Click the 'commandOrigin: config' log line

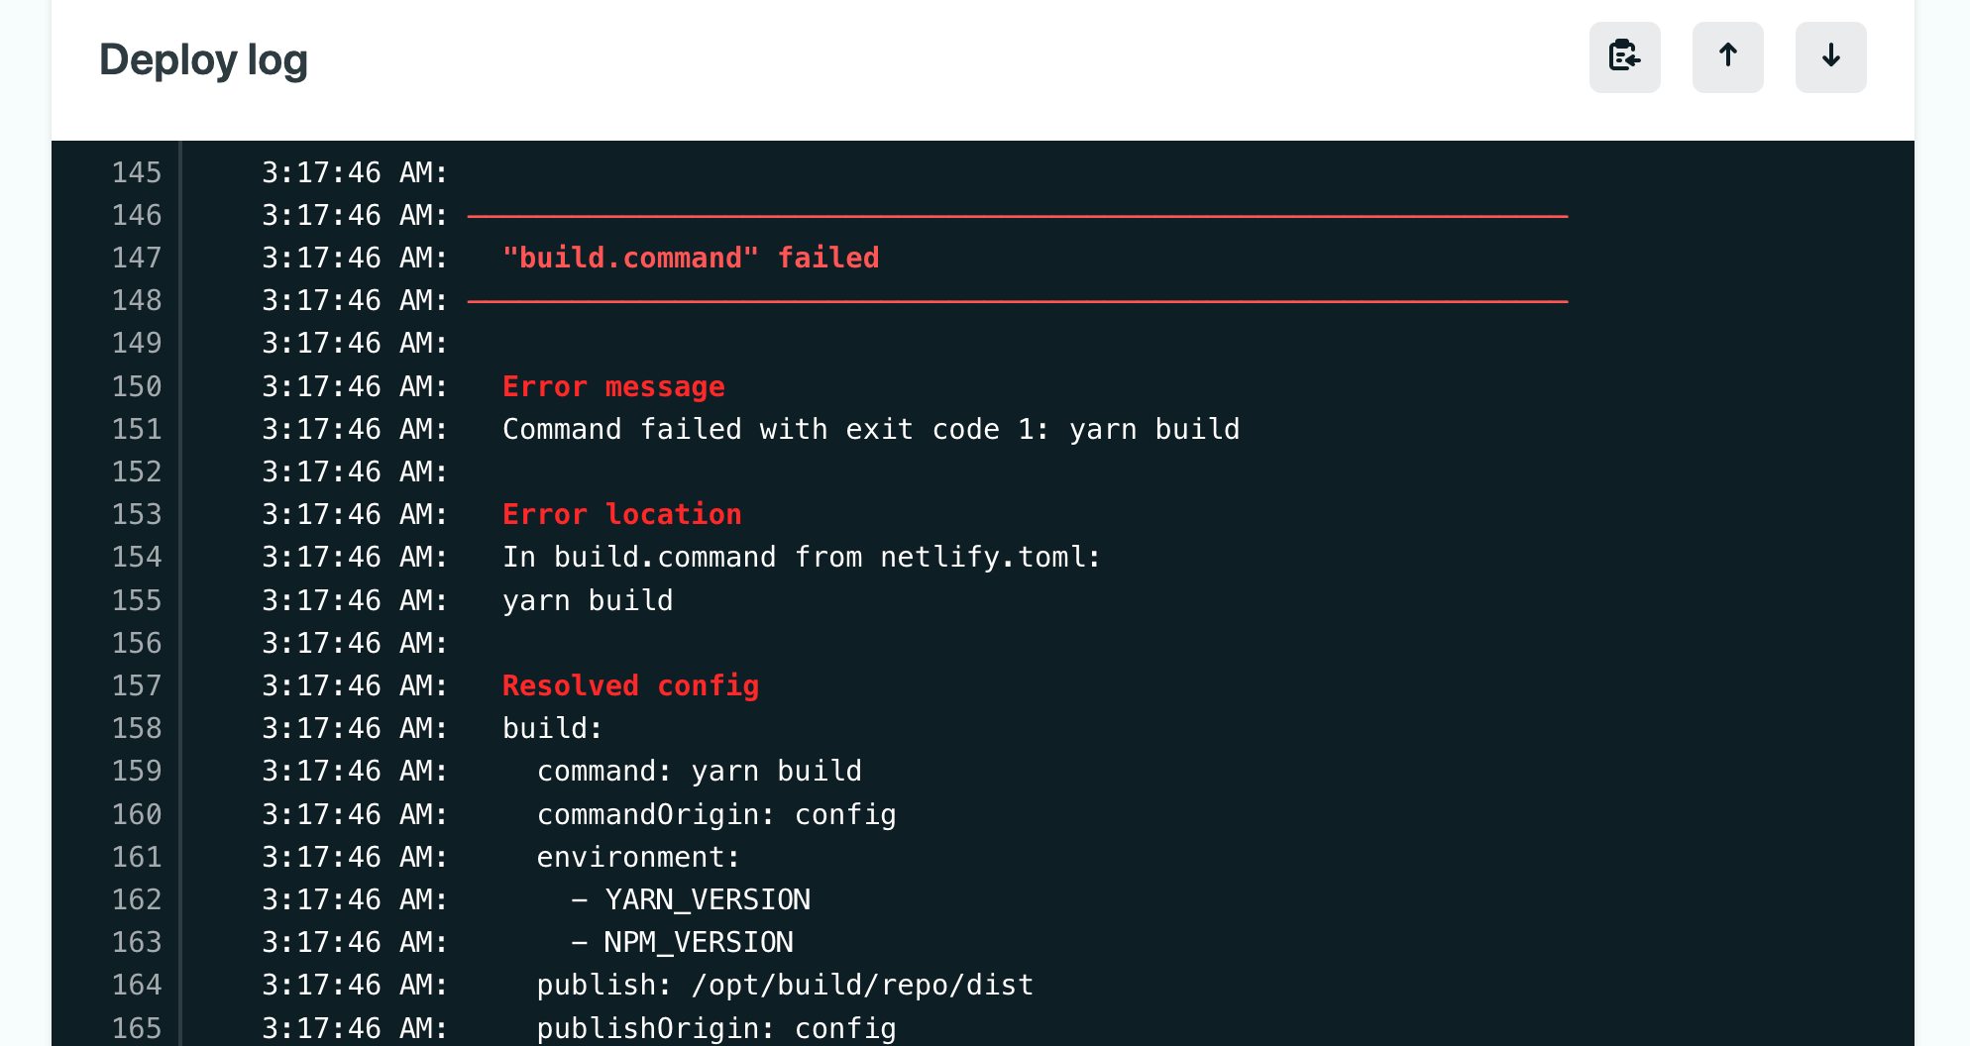(716, 813)
